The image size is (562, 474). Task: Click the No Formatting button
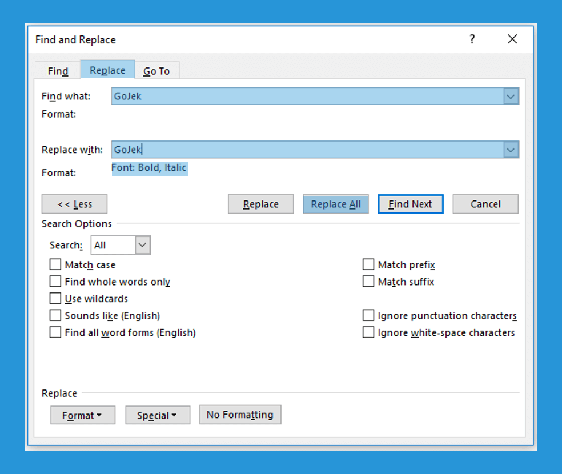[x=240, y=415]
